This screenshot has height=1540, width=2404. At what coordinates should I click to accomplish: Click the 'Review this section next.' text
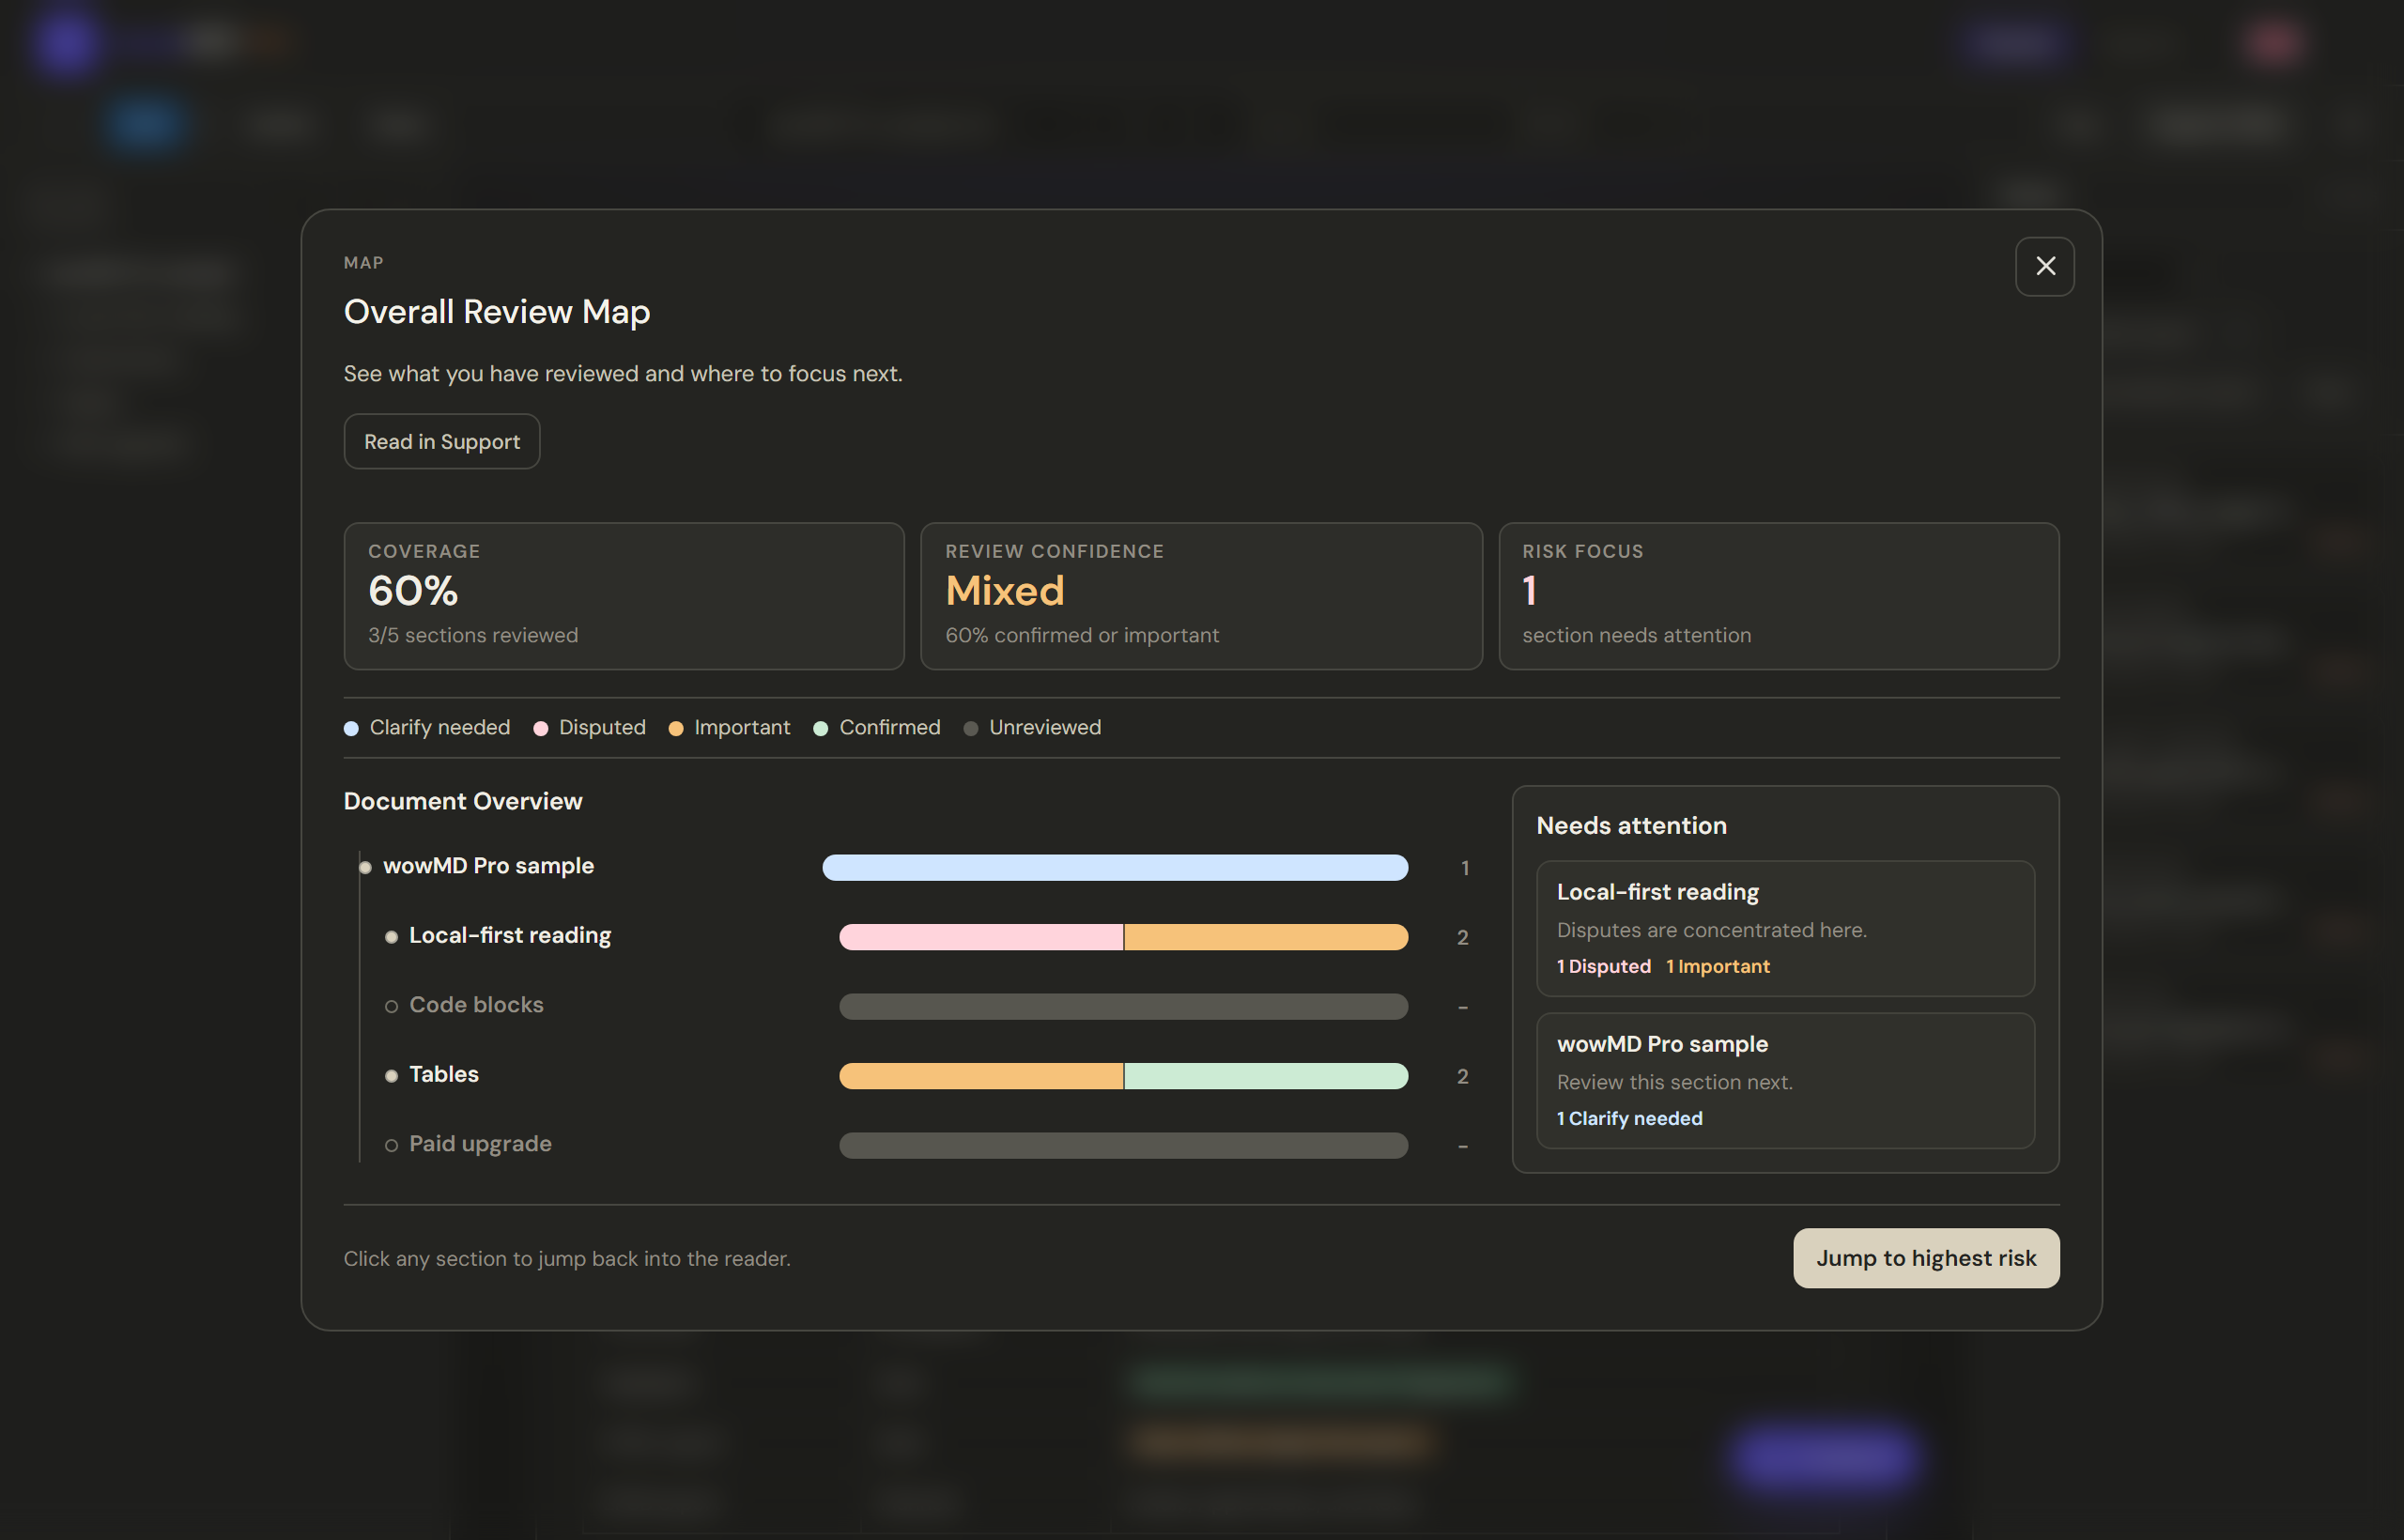point(1674,1082)
